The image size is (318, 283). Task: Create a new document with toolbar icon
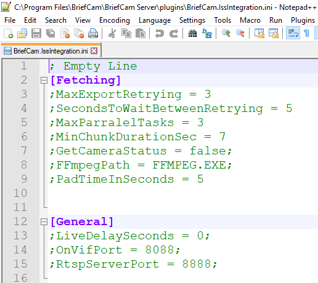coord(9,33)
